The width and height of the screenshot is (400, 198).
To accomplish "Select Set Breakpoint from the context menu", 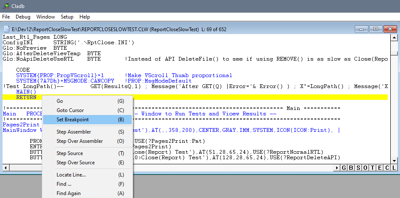I will [x=73, y=120].
